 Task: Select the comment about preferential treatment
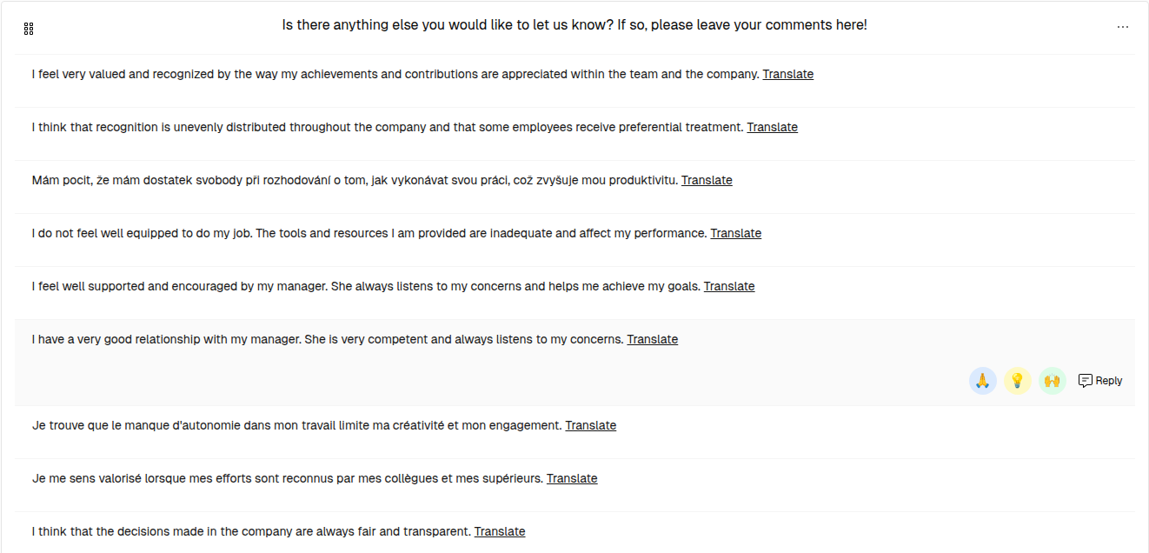pos(574,127)
